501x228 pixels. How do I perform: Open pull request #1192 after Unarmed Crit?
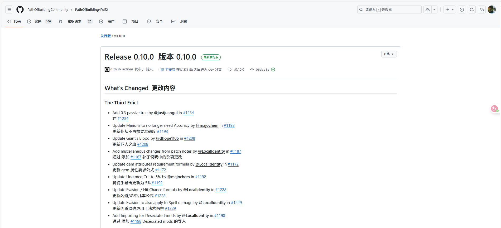click(201, 177)
